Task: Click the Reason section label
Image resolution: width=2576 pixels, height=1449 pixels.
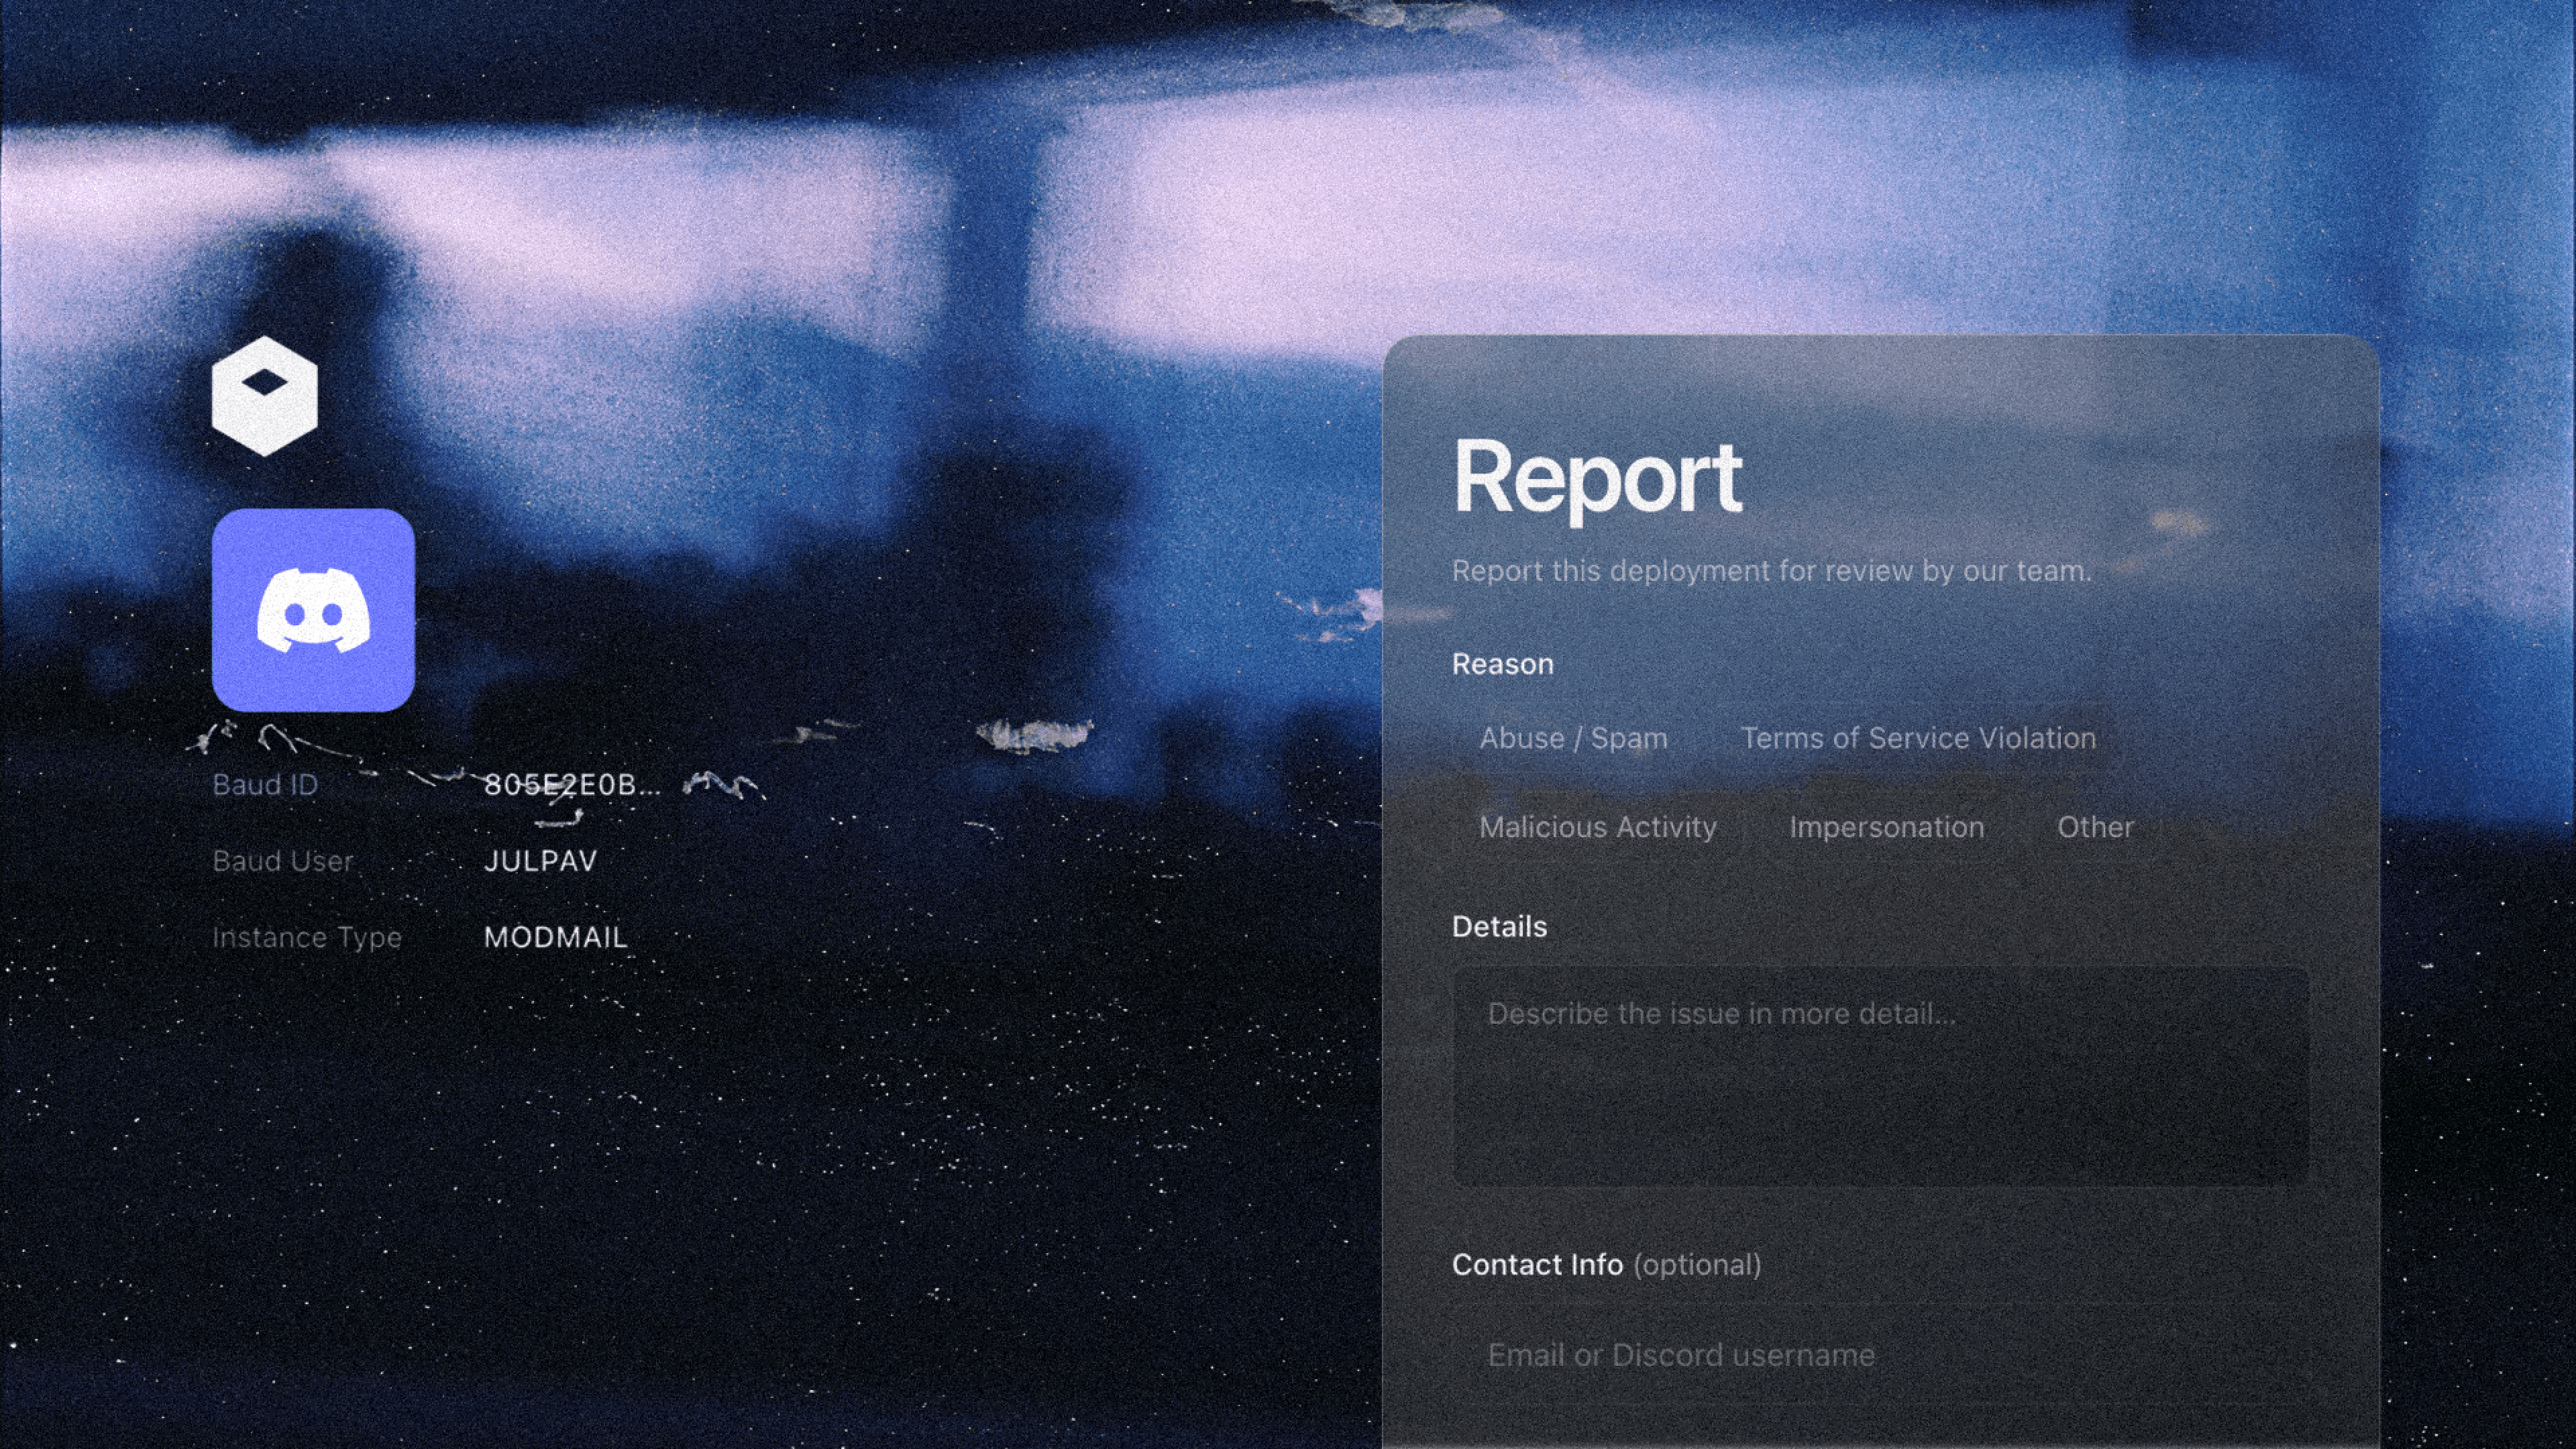Action: (1502, 664)
